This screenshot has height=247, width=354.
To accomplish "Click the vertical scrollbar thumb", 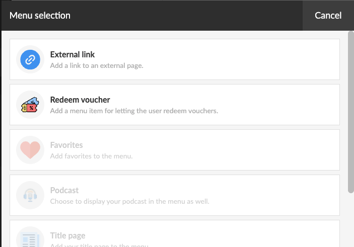I will [351, 112].
